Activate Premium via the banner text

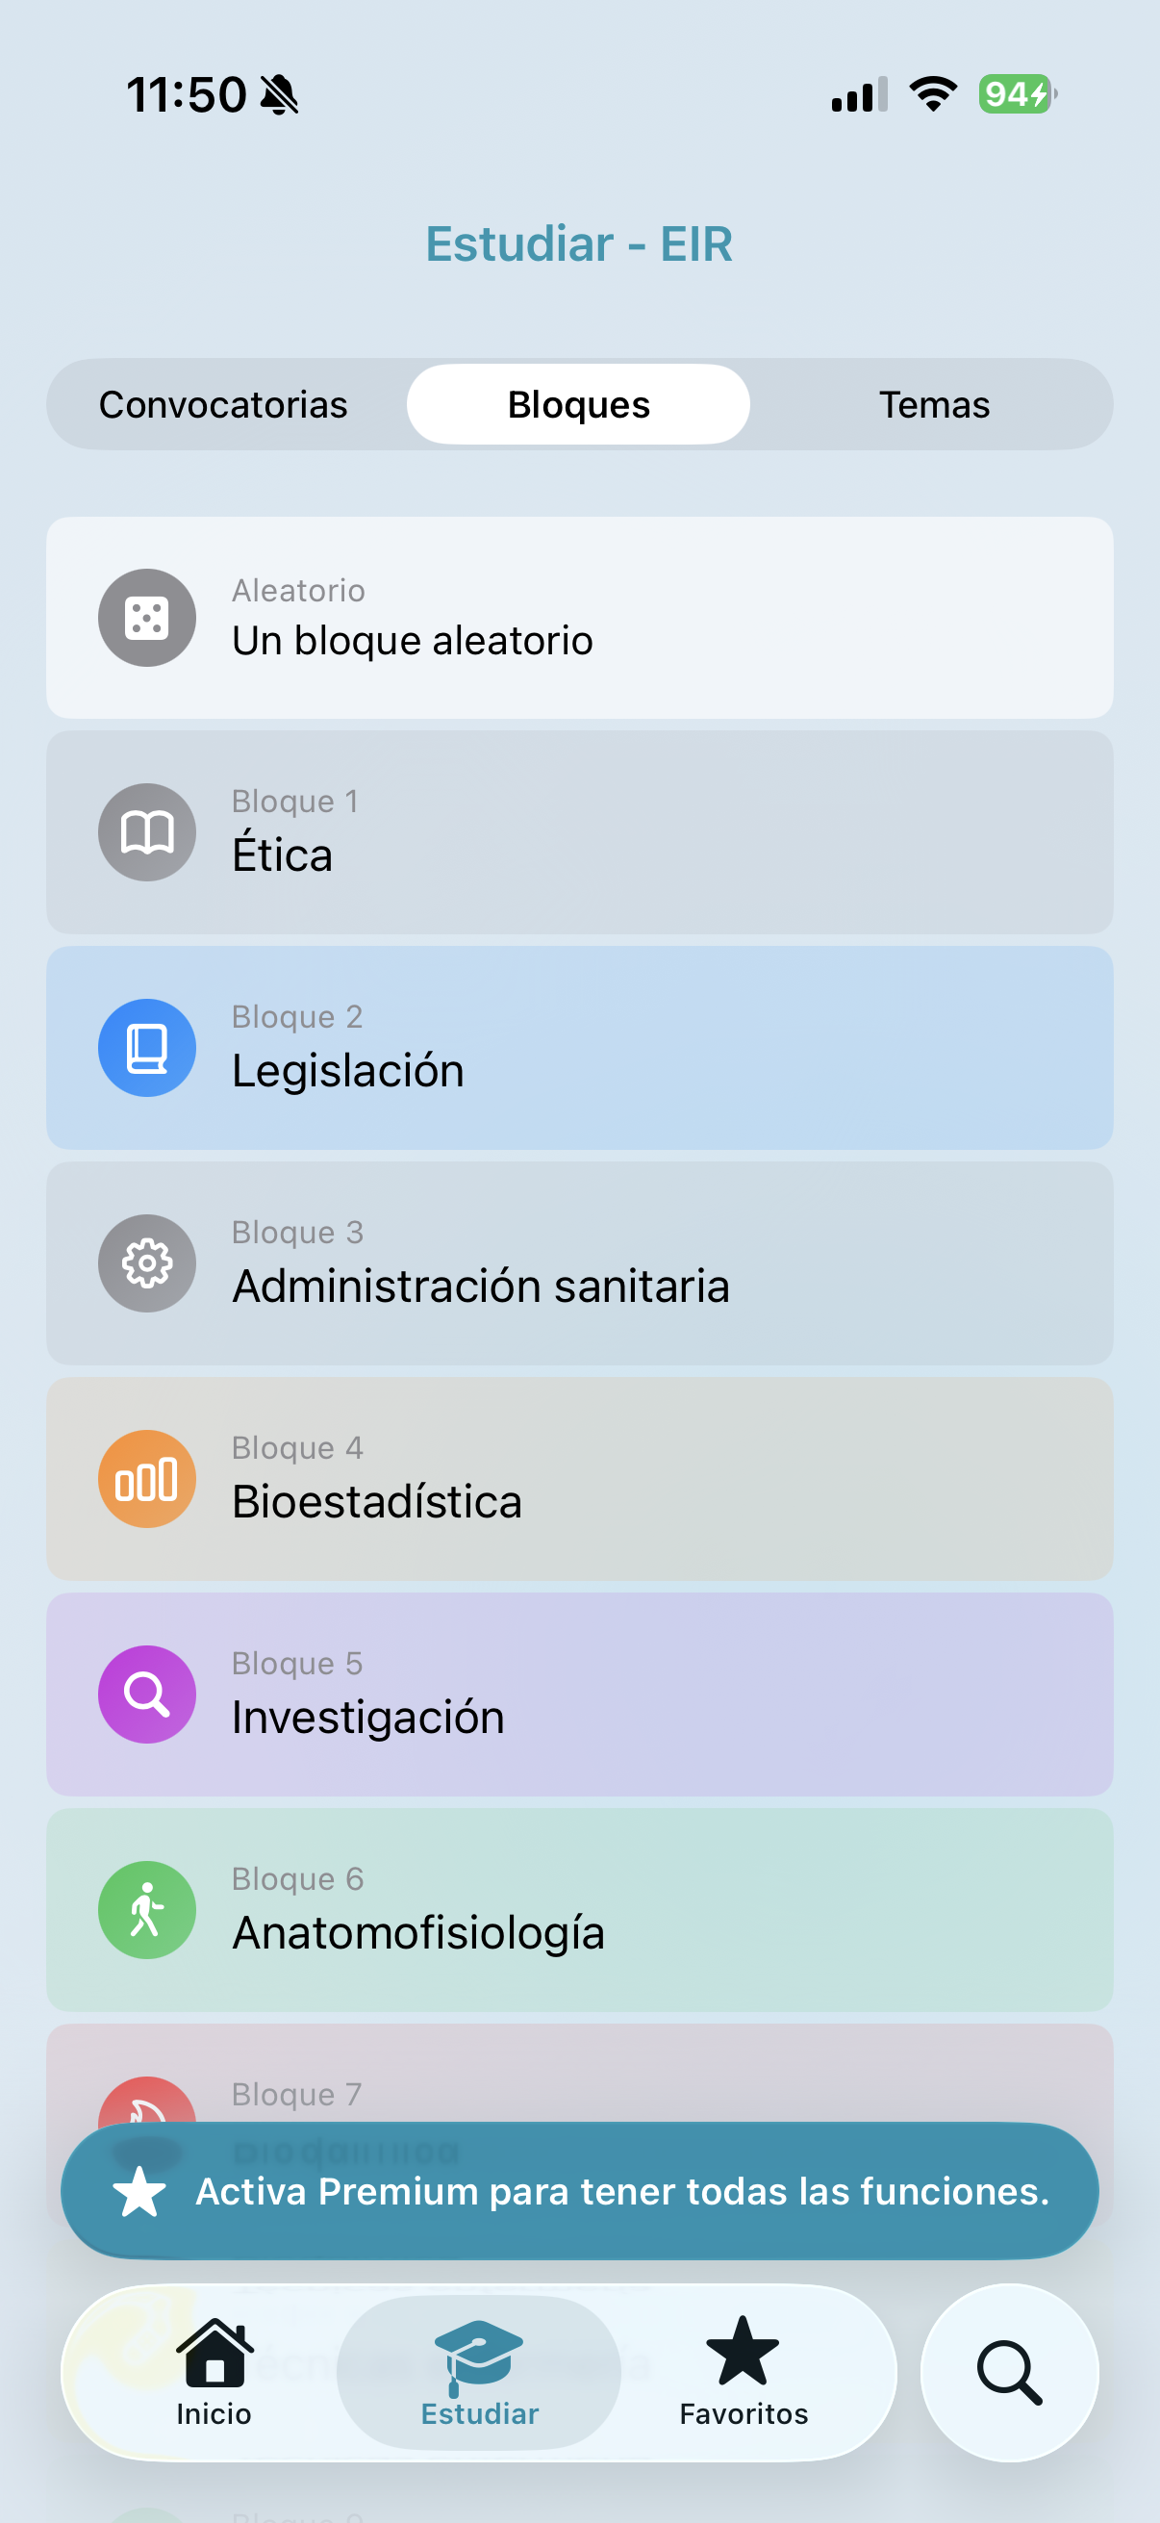622,2191
